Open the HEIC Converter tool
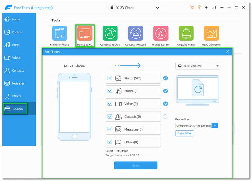Screen dimensions: 252x181 click(x=211, y=36)
